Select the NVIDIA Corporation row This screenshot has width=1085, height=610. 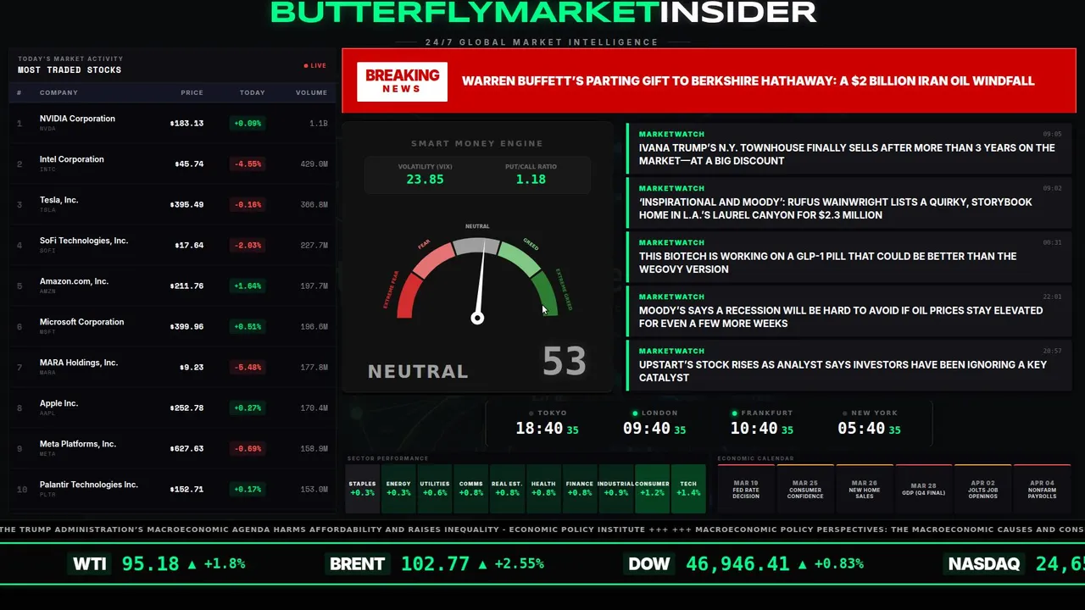click(x=172, y=123)
